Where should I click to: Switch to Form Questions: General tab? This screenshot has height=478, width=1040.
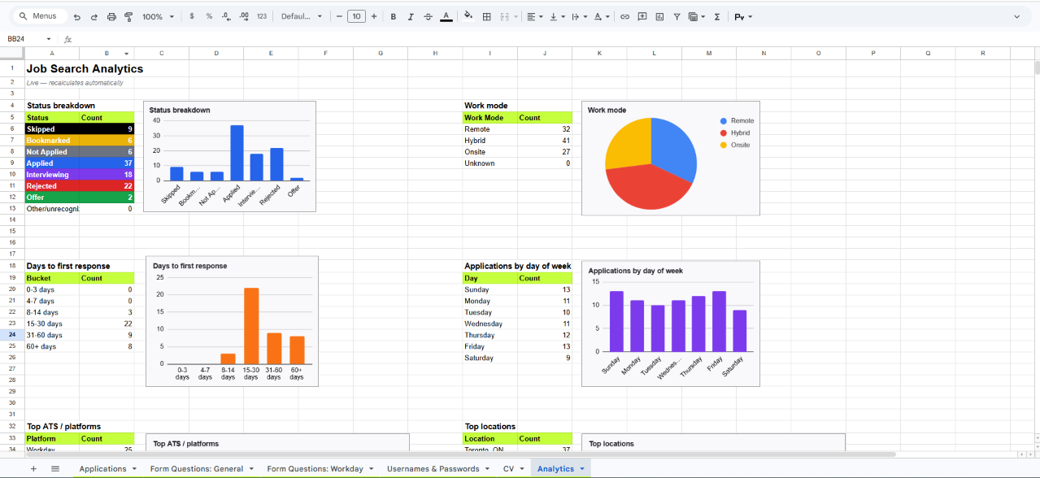(196, 469)
